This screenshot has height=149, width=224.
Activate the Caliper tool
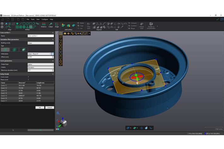click(x=50, y=25)
